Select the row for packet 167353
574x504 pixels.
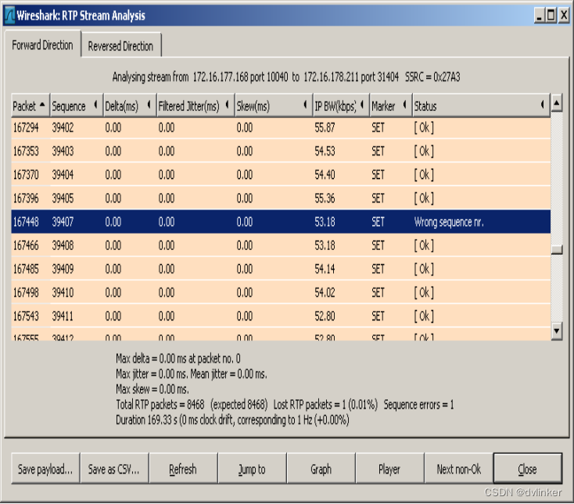point(281,151)
